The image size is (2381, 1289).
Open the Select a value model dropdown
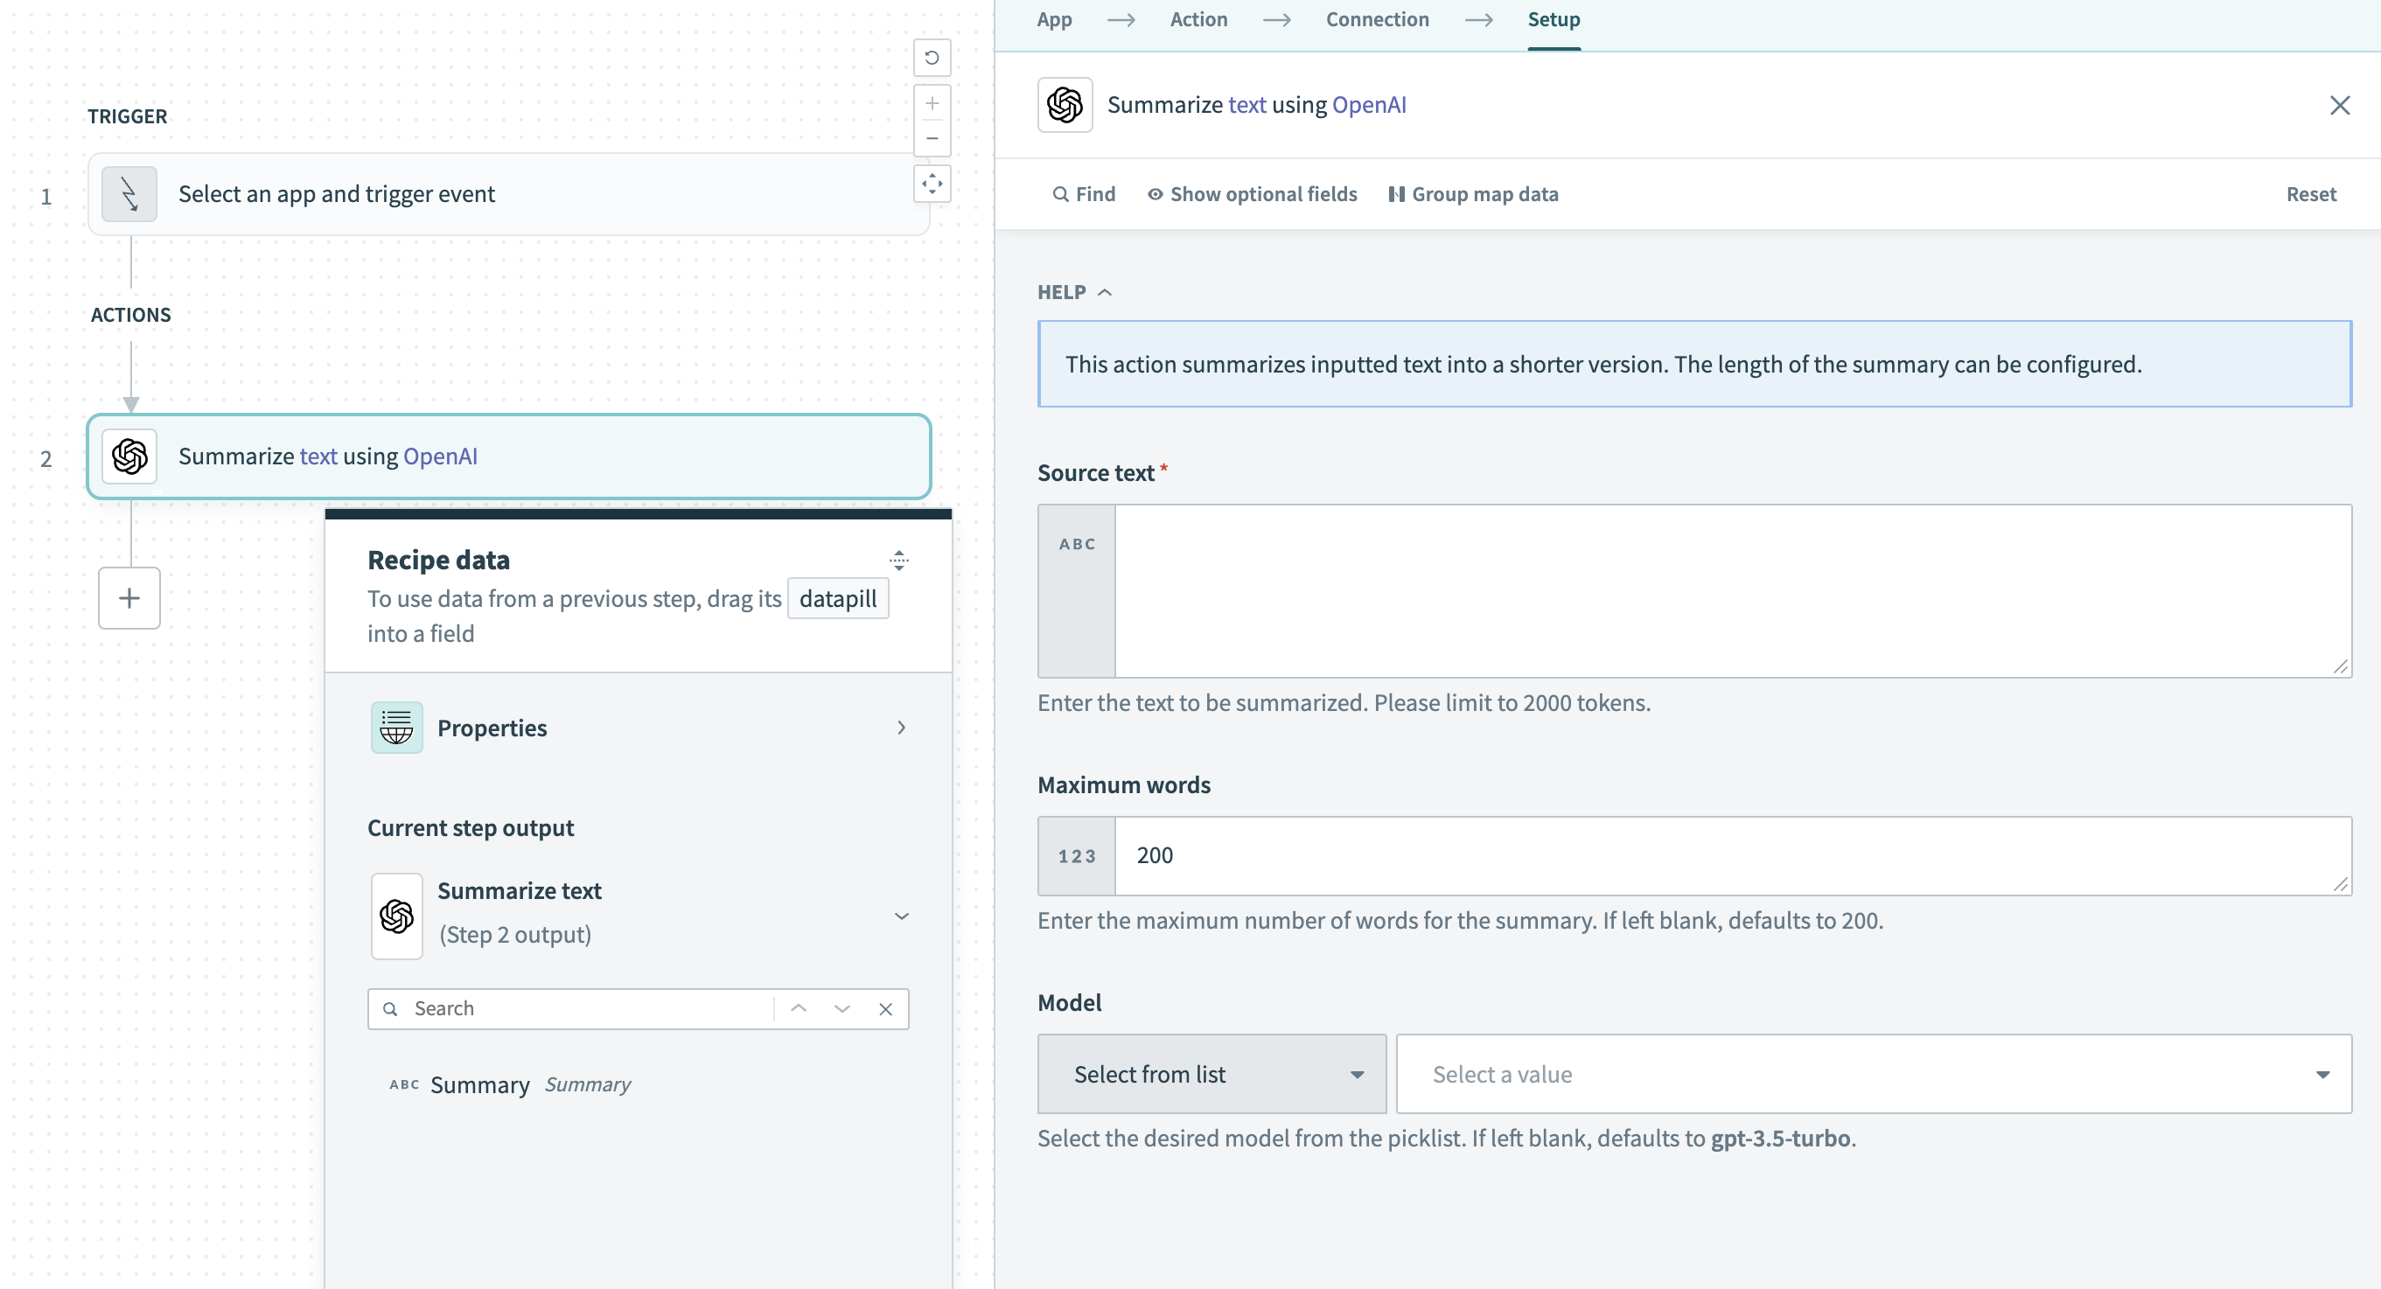(x=1873, y=1074)
